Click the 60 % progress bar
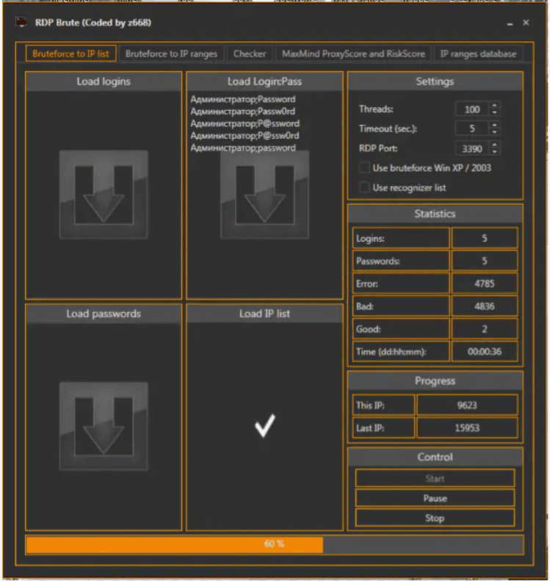 pos(275,544)
